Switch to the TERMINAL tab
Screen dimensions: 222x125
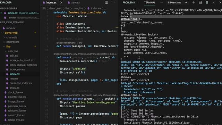(150, 2)
